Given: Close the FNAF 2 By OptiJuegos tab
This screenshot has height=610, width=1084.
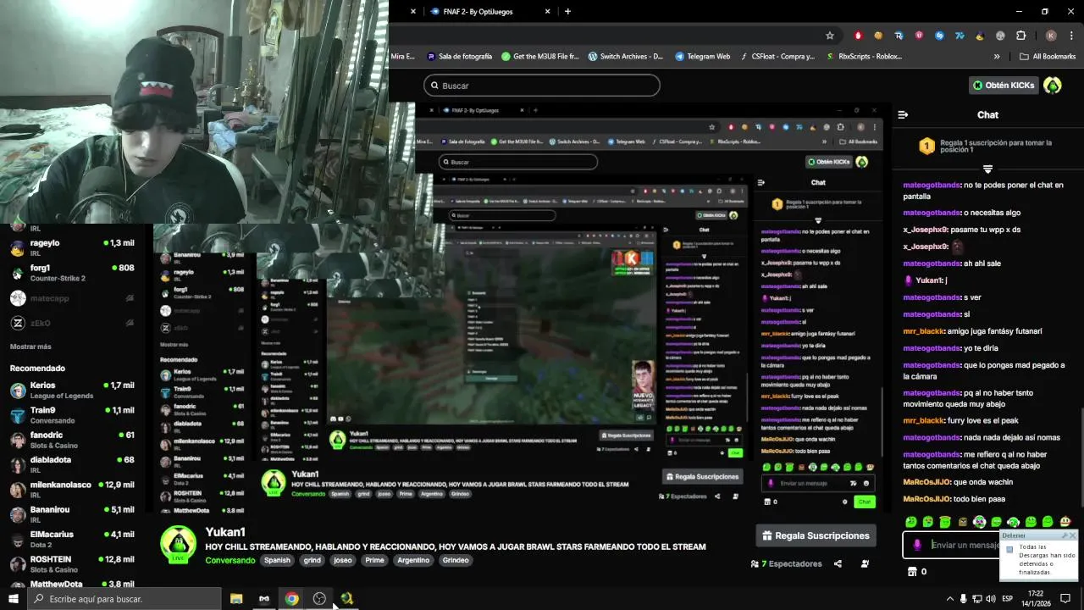Looking at the screenshot, I should point(548,12).
